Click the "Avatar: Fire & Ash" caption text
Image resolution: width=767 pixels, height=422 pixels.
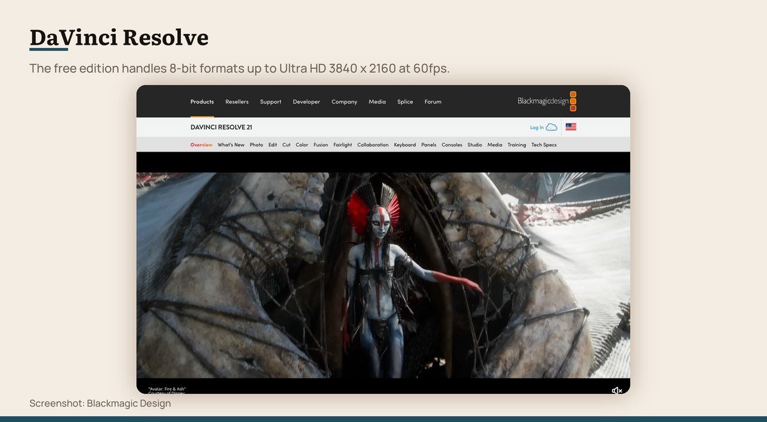click(167, 389)
